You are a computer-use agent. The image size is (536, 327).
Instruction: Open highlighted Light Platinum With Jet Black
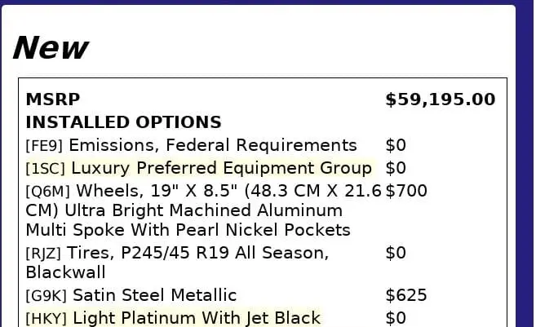[197, 318]
